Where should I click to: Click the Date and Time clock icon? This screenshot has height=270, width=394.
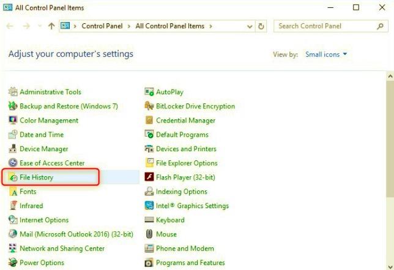13,135
